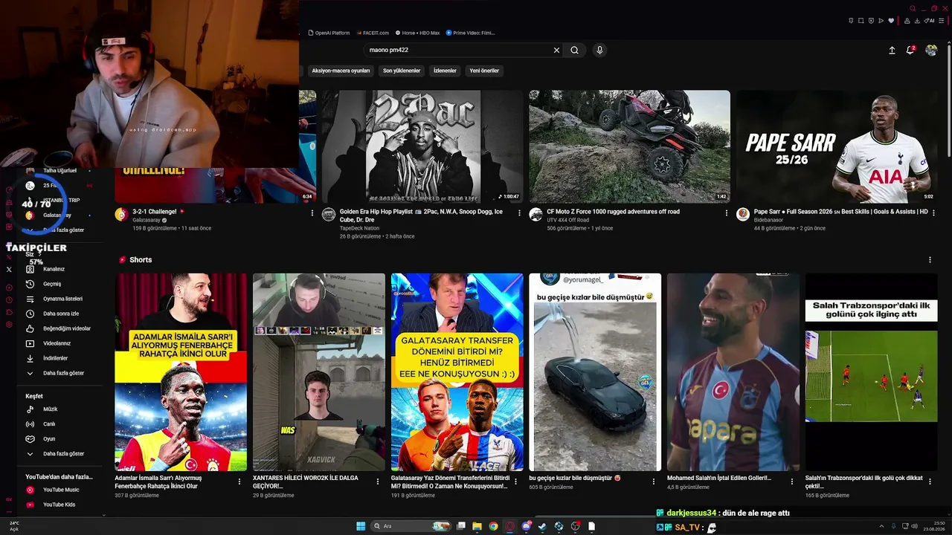Click the heart icon in browser toolbar
Image resolution: width=952 pixels, height=535 pixels.
coord(891,21)
